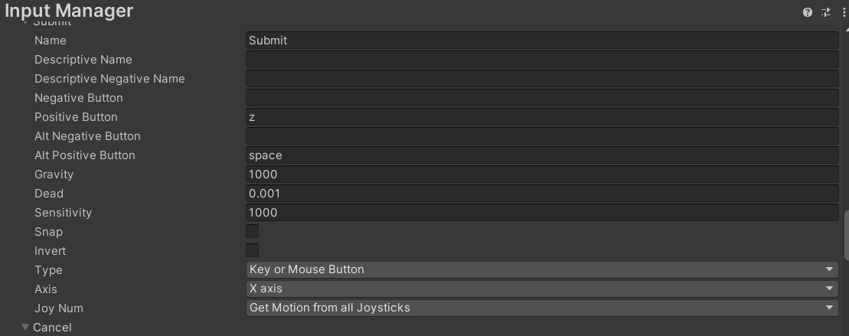Open the three-dot more options menu
The image size is (849, 336).
[x=844, y=12]
